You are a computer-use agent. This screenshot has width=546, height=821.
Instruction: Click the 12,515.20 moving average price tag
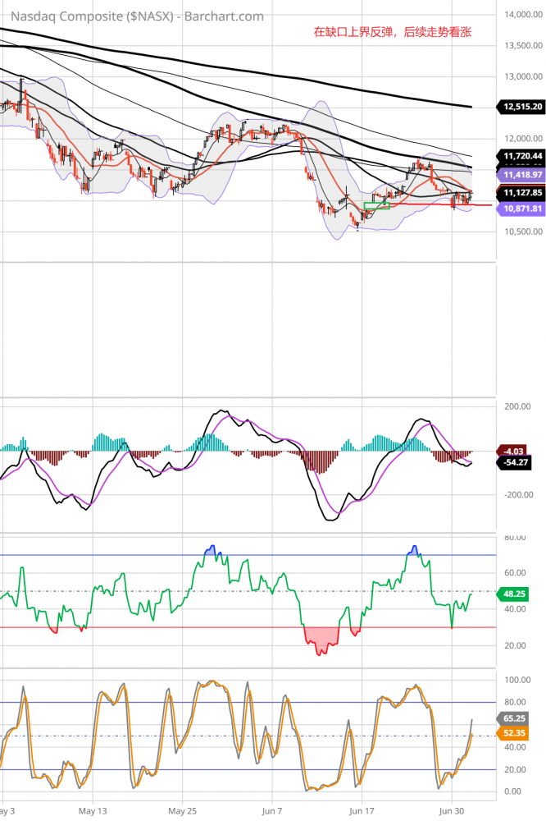(x=521, y=107)
